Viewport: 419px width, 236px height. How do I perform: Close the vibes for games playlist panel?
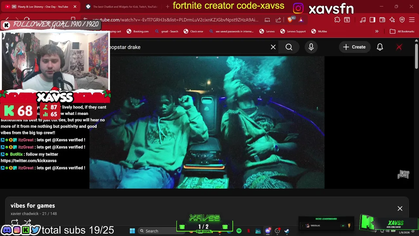pyautogui.click(x=400, y=208)
